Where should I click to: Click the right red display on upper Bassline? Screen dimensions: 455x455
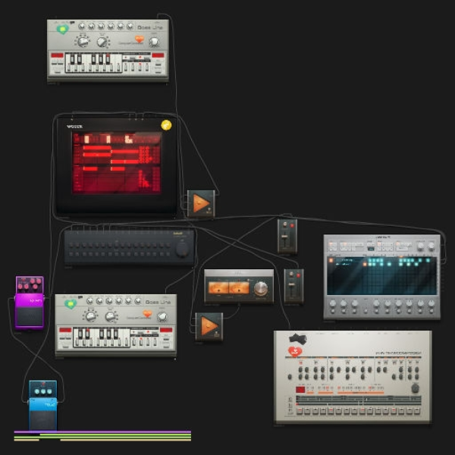pos(158,55)
